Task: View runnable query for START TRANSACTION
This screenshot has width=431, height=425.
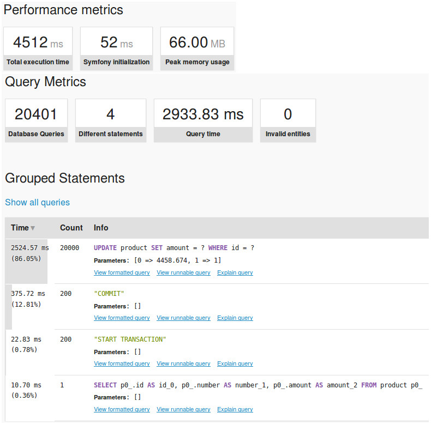Action: click(x=183, y=363)
